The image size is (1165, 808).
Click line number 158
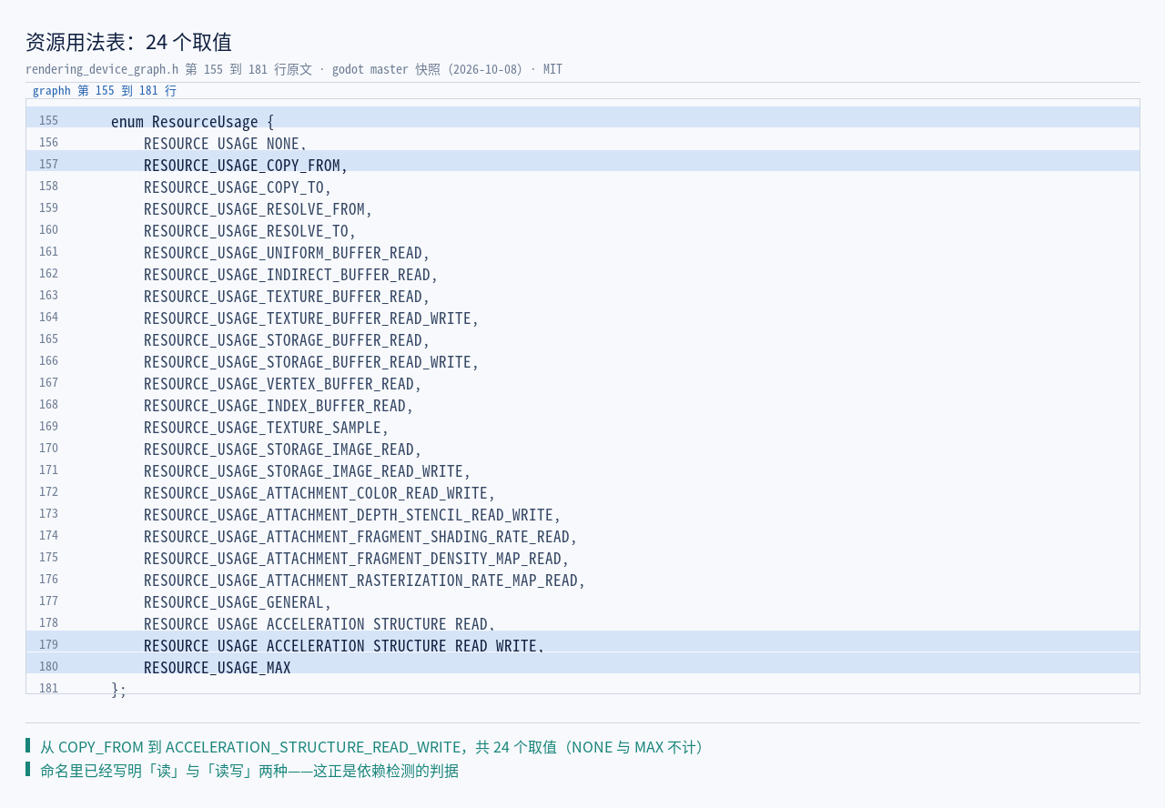(48, 187)
